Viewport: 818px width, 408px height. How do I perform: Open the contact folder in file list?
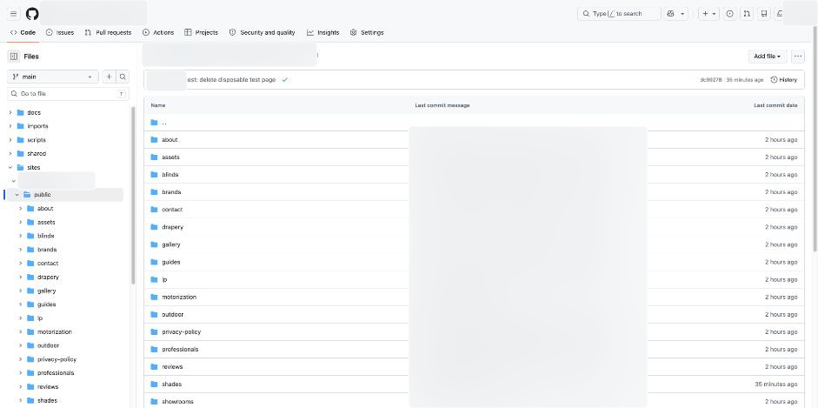172,209
